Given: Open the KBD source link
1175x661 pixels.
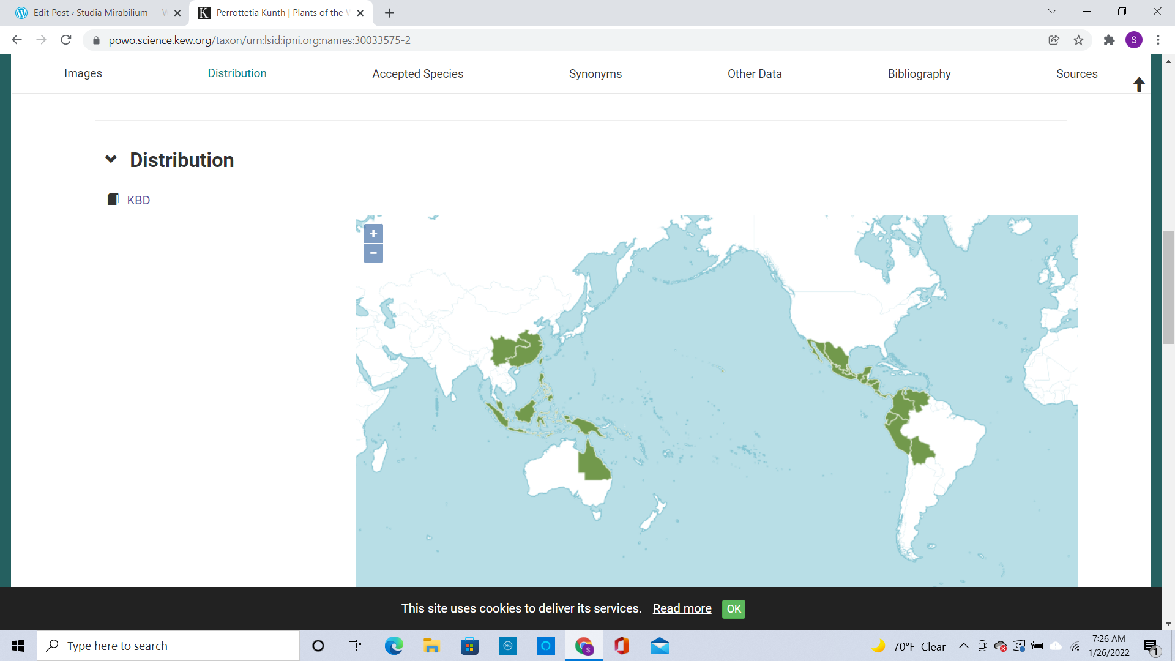Looking at the screenshot, I should [x=138, y=200].
